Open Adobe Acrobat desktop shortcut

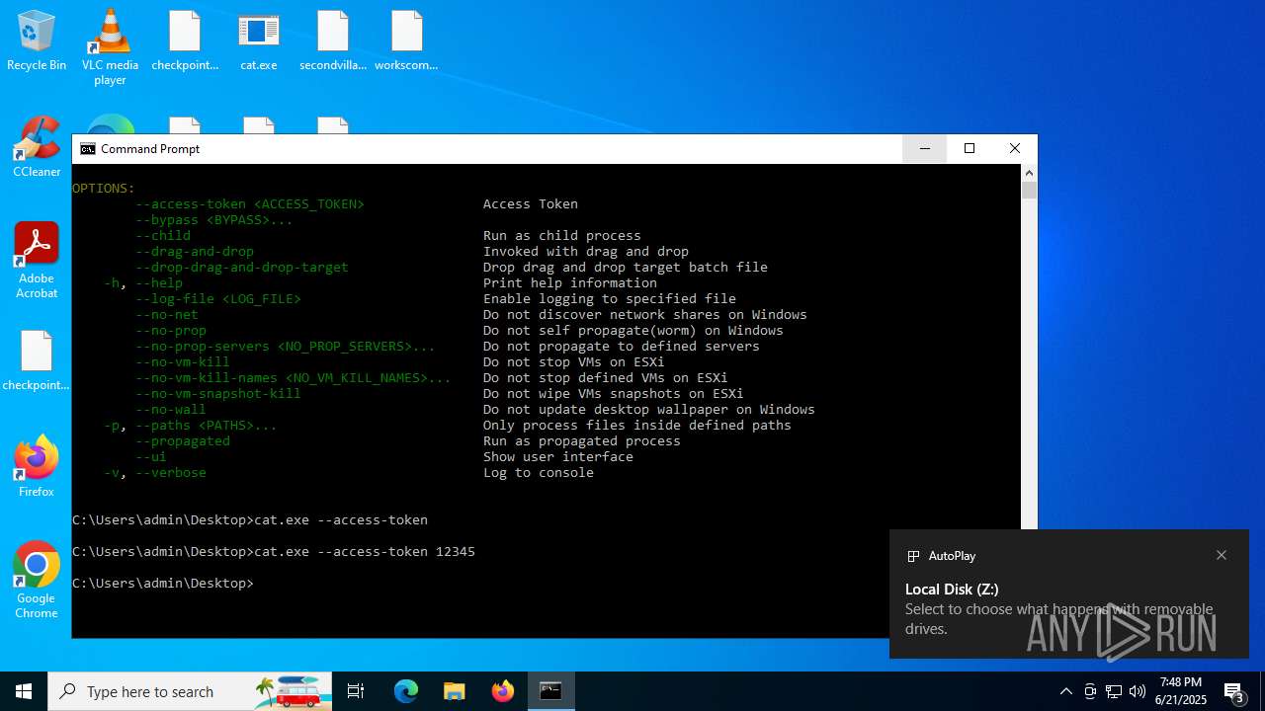[x=37, y=261]
